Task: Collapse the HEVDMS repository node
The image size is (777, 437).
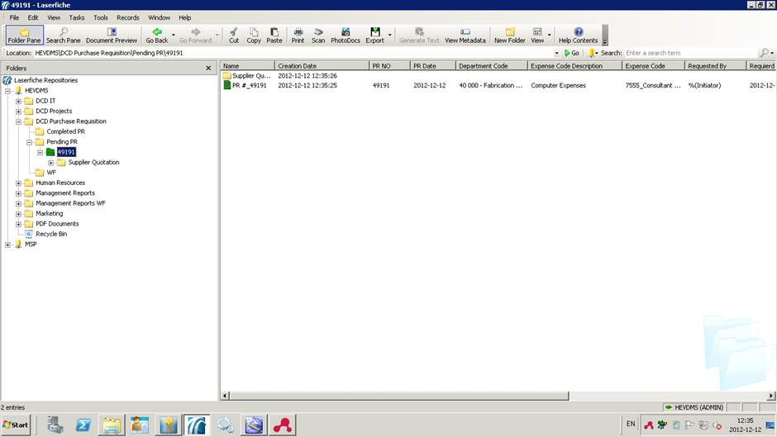Action: click(x=8, y=91)
